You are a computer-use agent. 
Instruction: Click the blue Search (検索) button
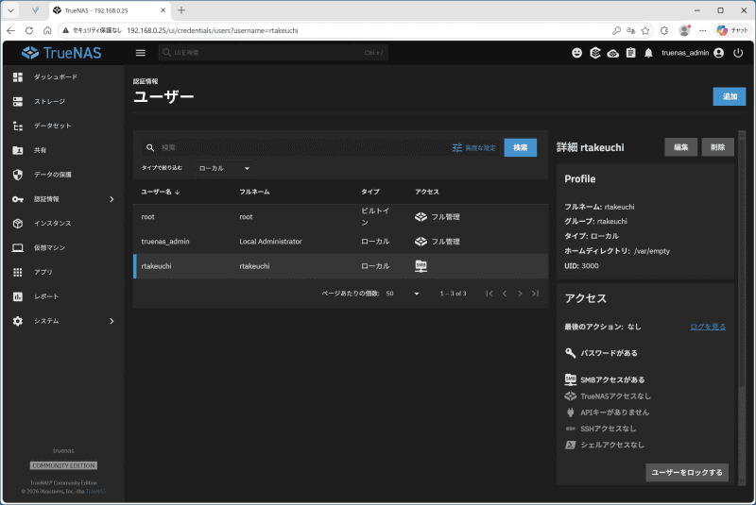click(521, 148)
